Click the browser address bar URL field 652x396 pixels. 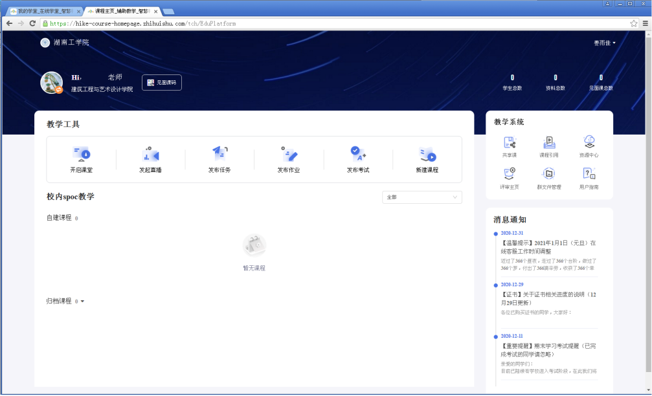click(x=324, y=23)
